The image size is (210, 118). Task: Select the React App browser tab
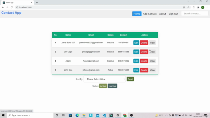tap(17, 3)
